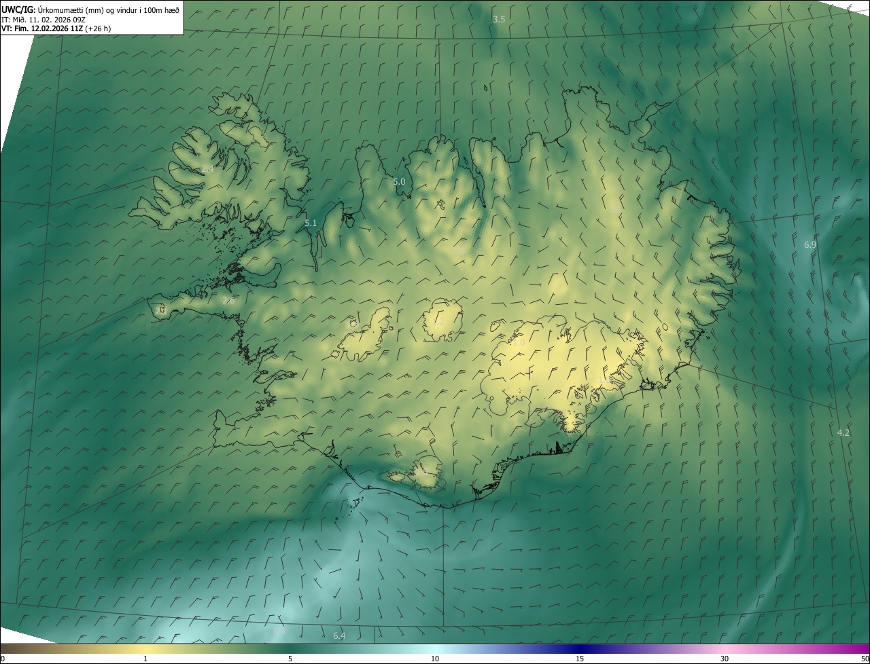Click the "5.0" value label on the map
870x664 pixels.
coord(399,181)
